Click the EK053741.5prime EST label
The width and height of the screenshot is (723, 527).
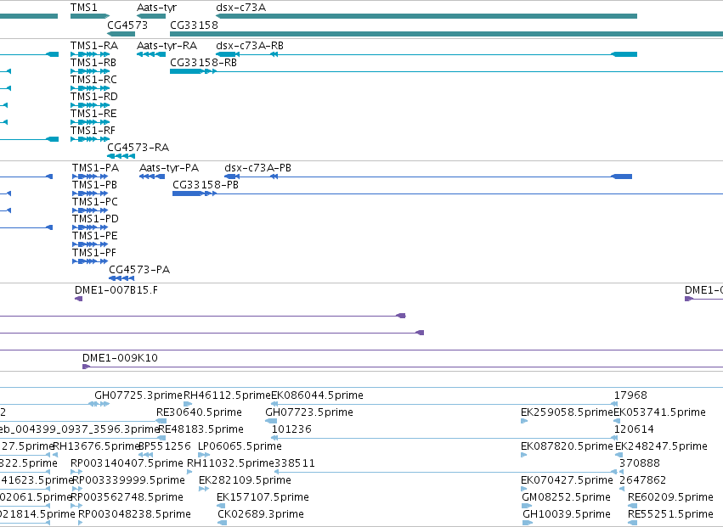pos(659,412)
